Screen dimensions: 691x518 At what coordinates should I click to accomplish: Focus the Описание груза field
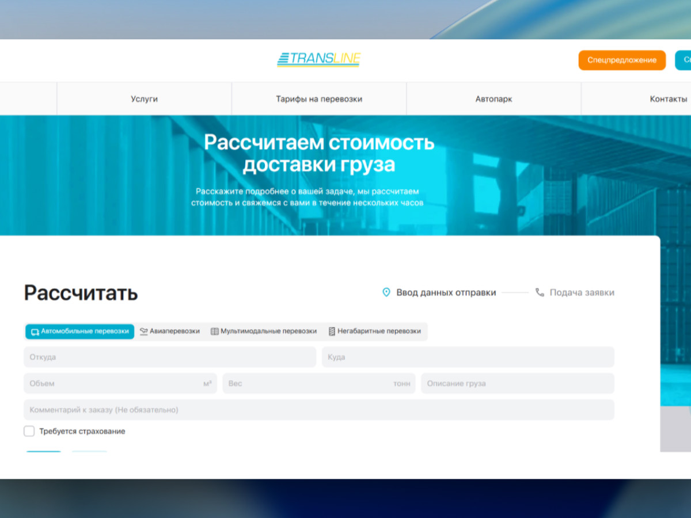coord(518,383)
